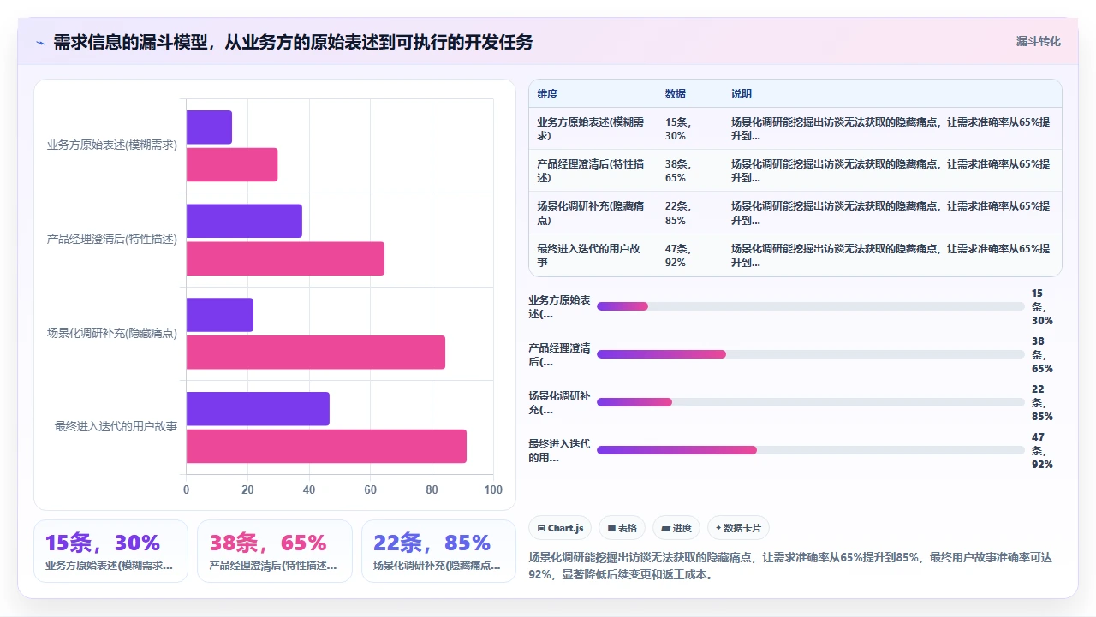Click the x-axis tick label 100
The image size is (1096, 617).
493,490
